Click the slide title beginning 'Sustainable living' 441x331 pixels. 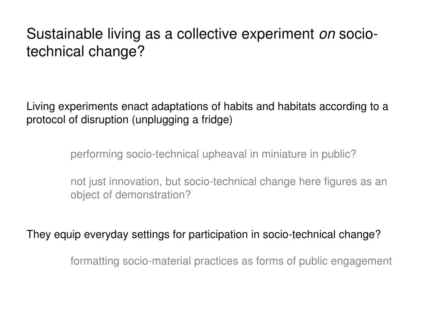[x=202, y=42]
